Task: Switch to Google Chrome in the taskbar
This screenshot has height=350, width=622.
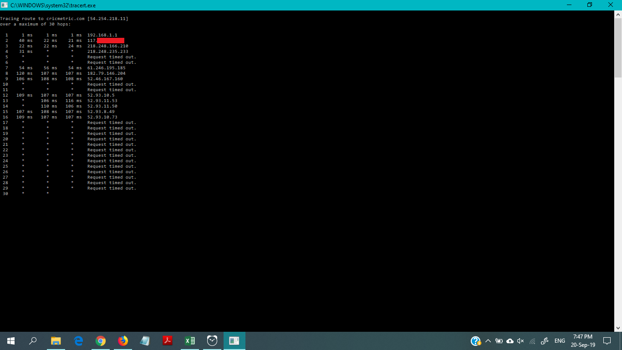Action: [x=101, y=341]
